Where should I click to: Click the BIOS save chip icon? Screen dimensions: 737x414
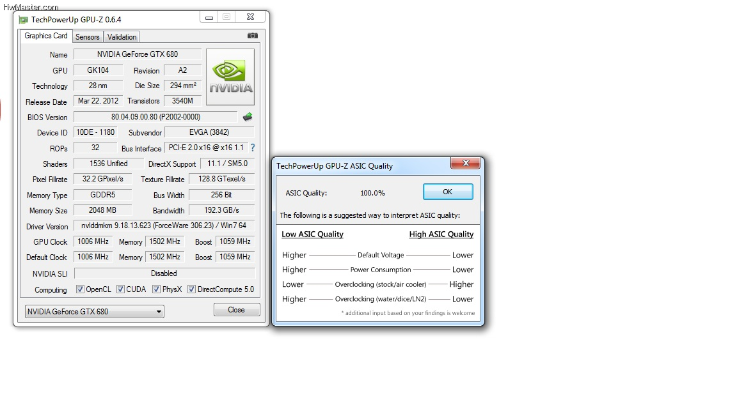point(248,116)
